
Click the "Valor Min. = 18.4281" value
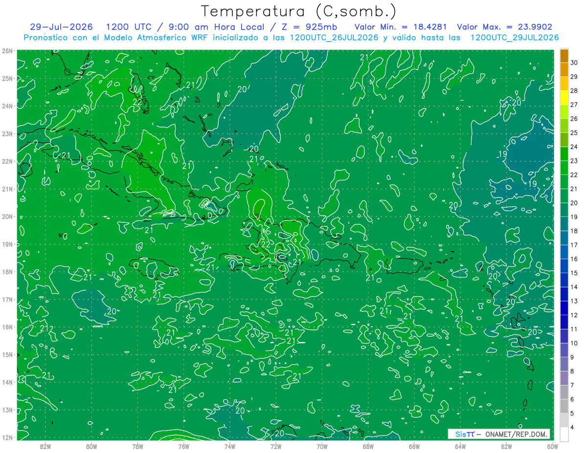(x=402, y=27)
